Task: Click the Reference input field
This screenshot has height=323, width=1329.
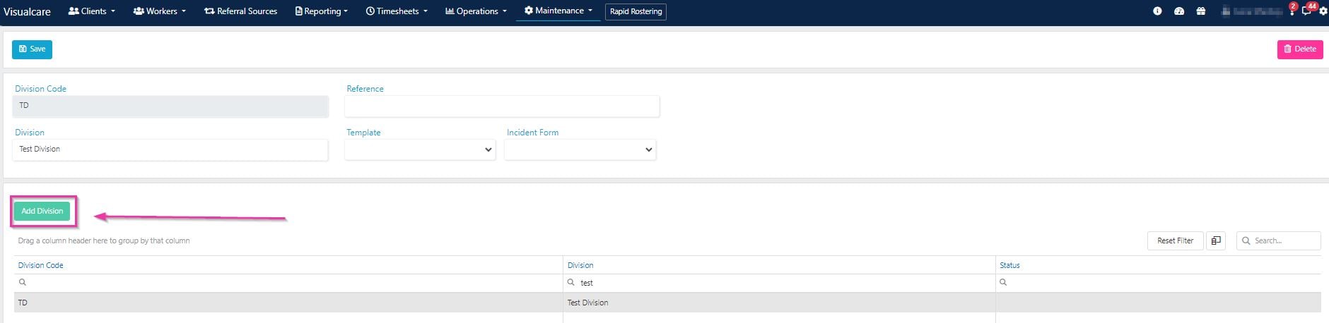Action: 502,106
